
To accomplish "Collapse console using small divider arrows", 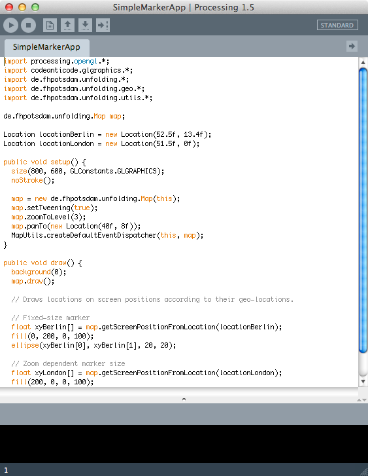I will tap(361, 400).
